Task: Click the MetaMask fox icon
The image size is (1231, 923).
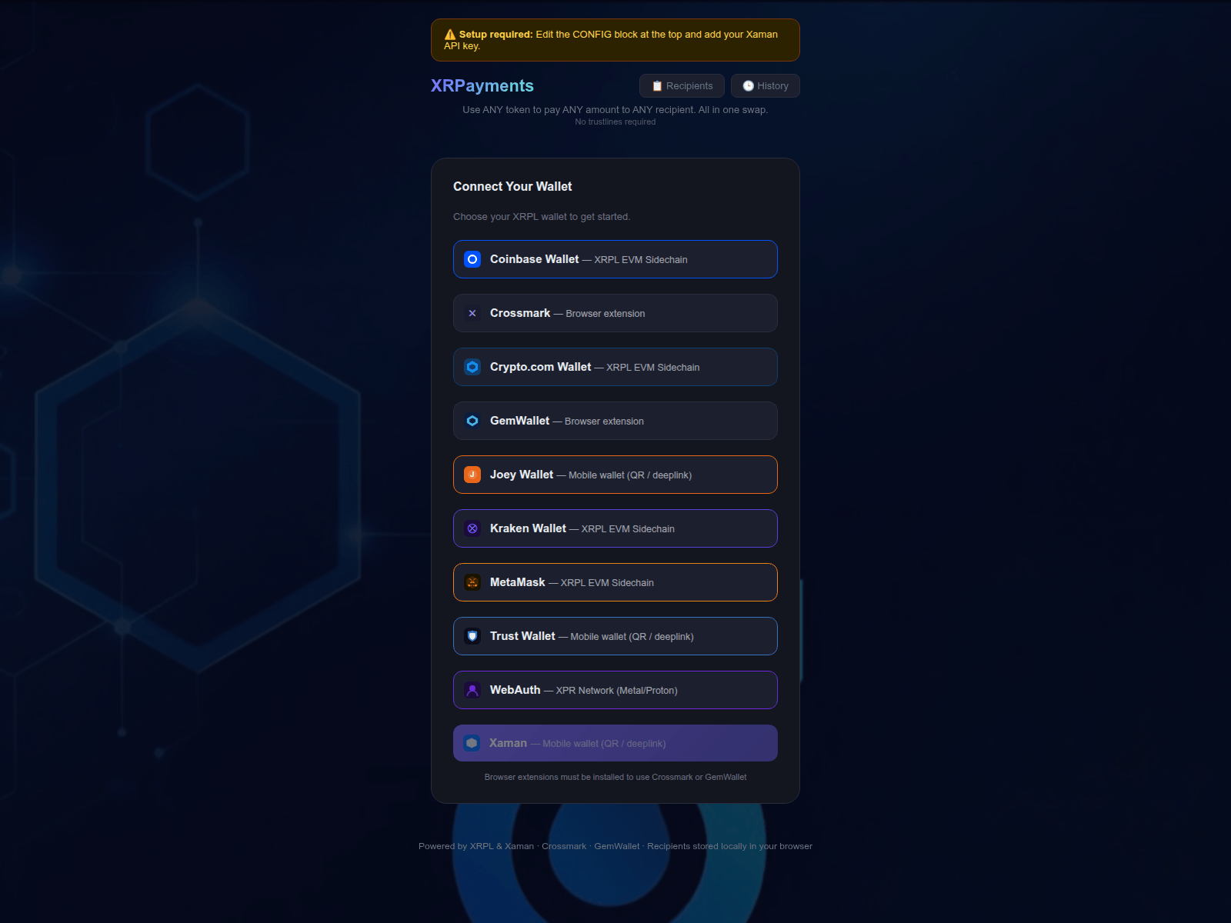Action: pyautogui.click(x=472, y=582)
